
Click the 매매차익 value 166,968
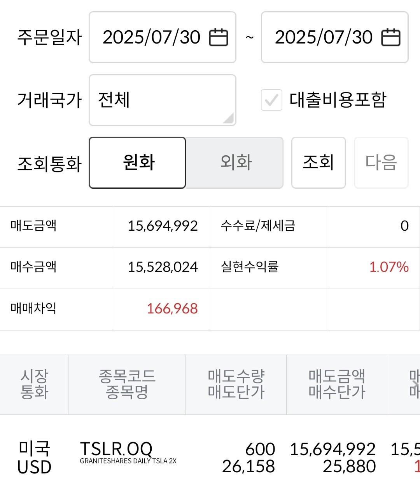coord(172,309)
